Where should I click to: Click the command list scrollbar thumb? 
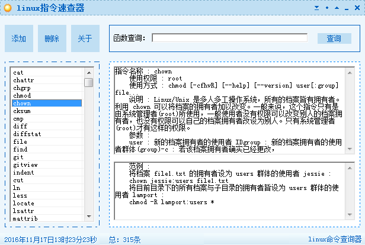(88, 82)
